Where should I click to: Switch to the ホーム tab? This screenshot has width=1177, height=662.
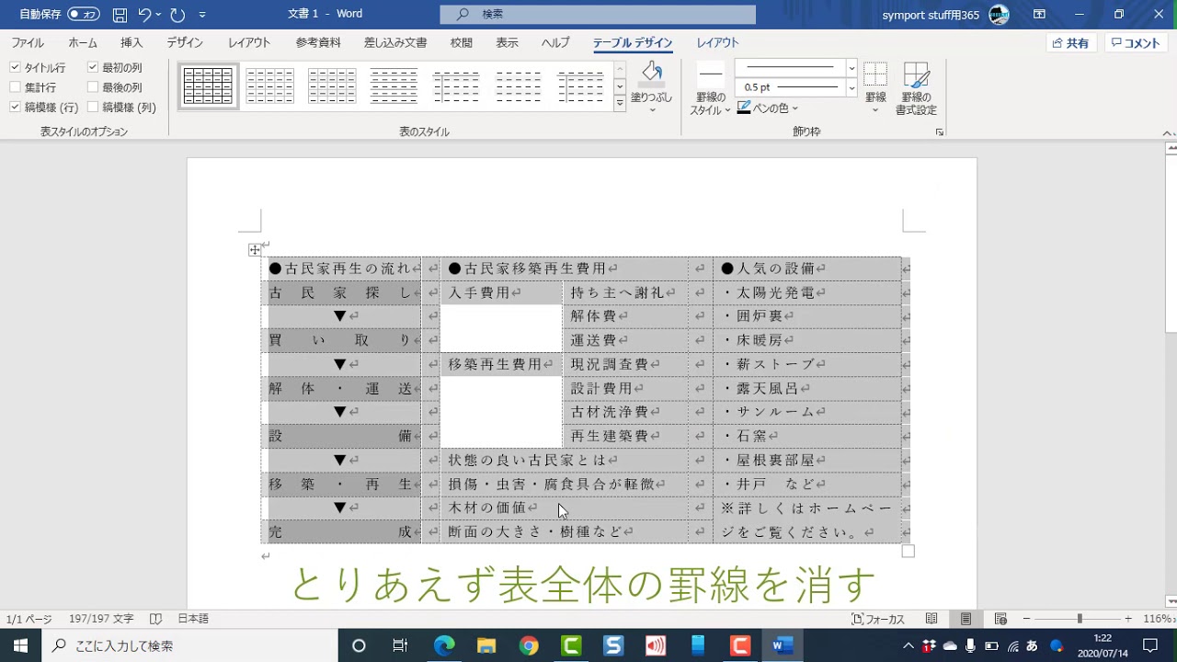[83, 43]
